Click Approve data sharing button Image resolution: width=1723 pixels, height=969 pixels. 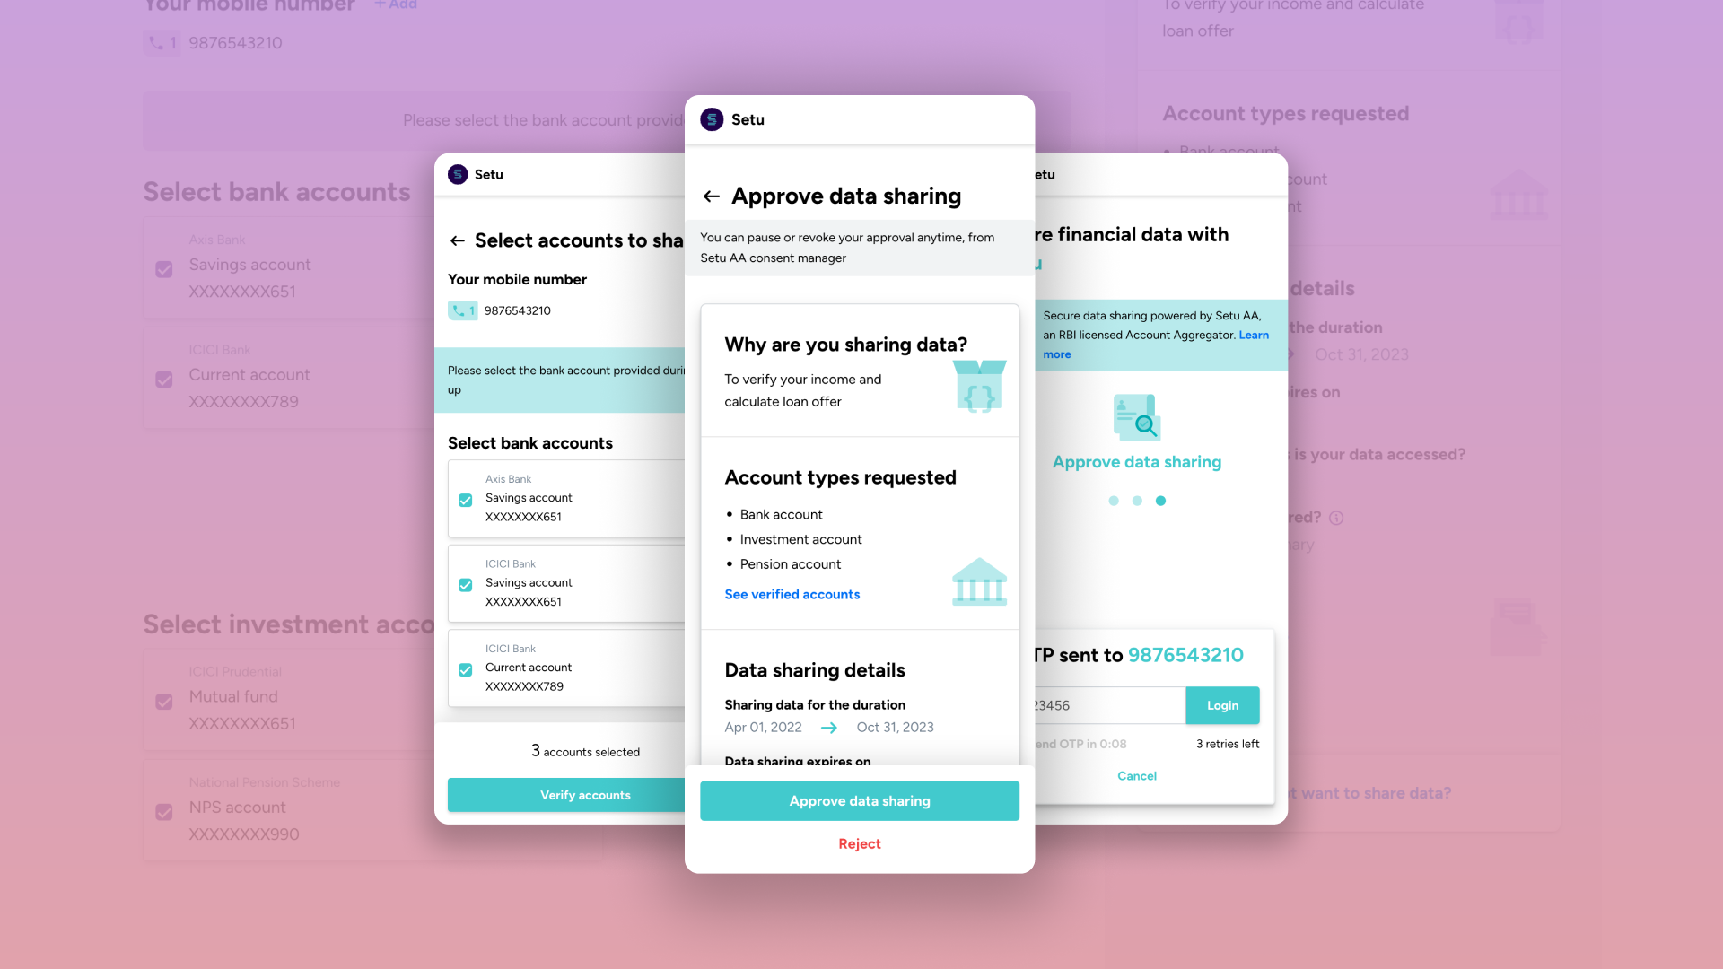pyautogui.click(x=861, y=801)
